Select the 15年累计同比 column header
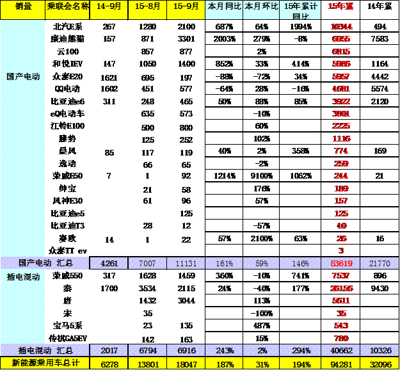400x370 pixels. click(x=301, y=10)
